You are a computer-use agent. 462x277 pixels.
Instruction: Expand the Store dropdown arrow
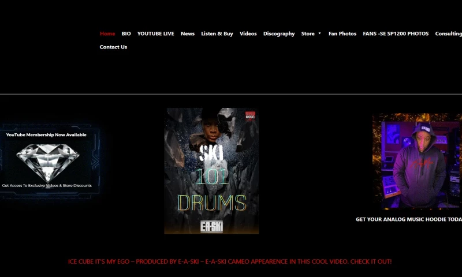[x=320, y=33]
